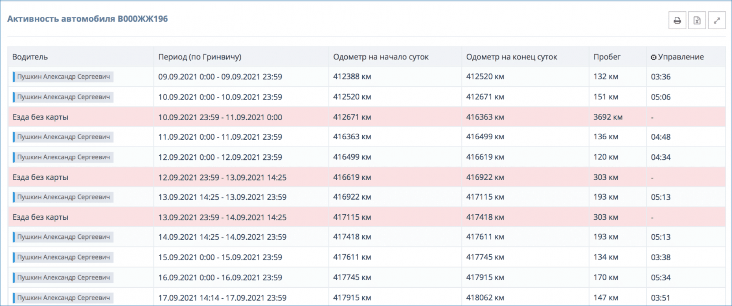The width and height of the screenshot is (732, 306).
Task: Expand the activity panel to fullscreen
Action: click(x=717, y=20)
